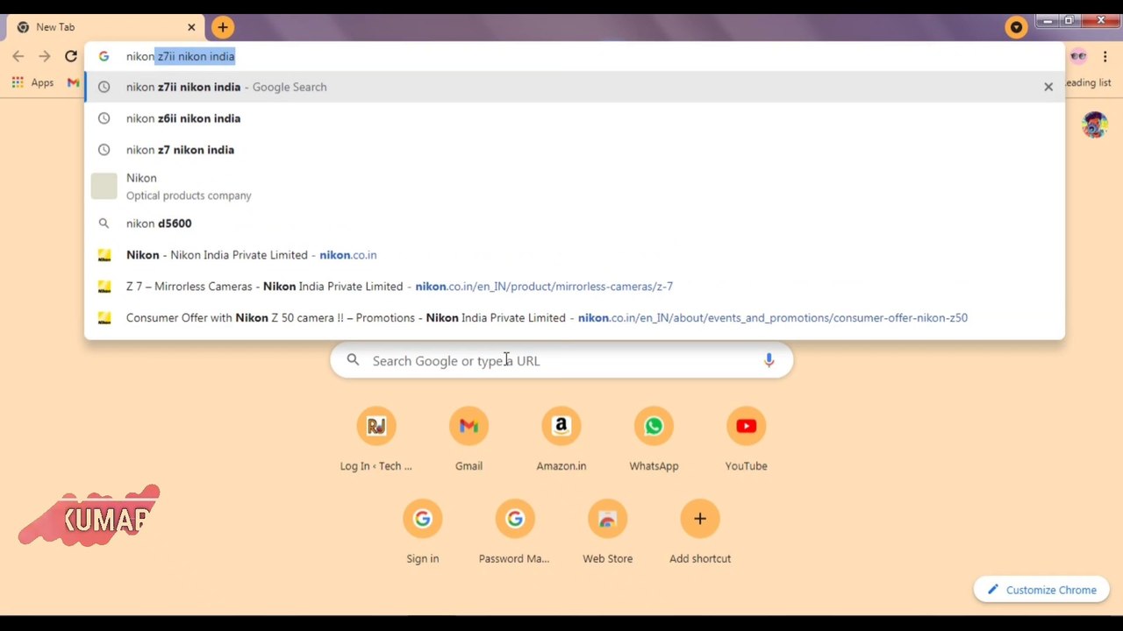
Task: Open the Chrome three-dot menu
Action: click(1105, 56)
